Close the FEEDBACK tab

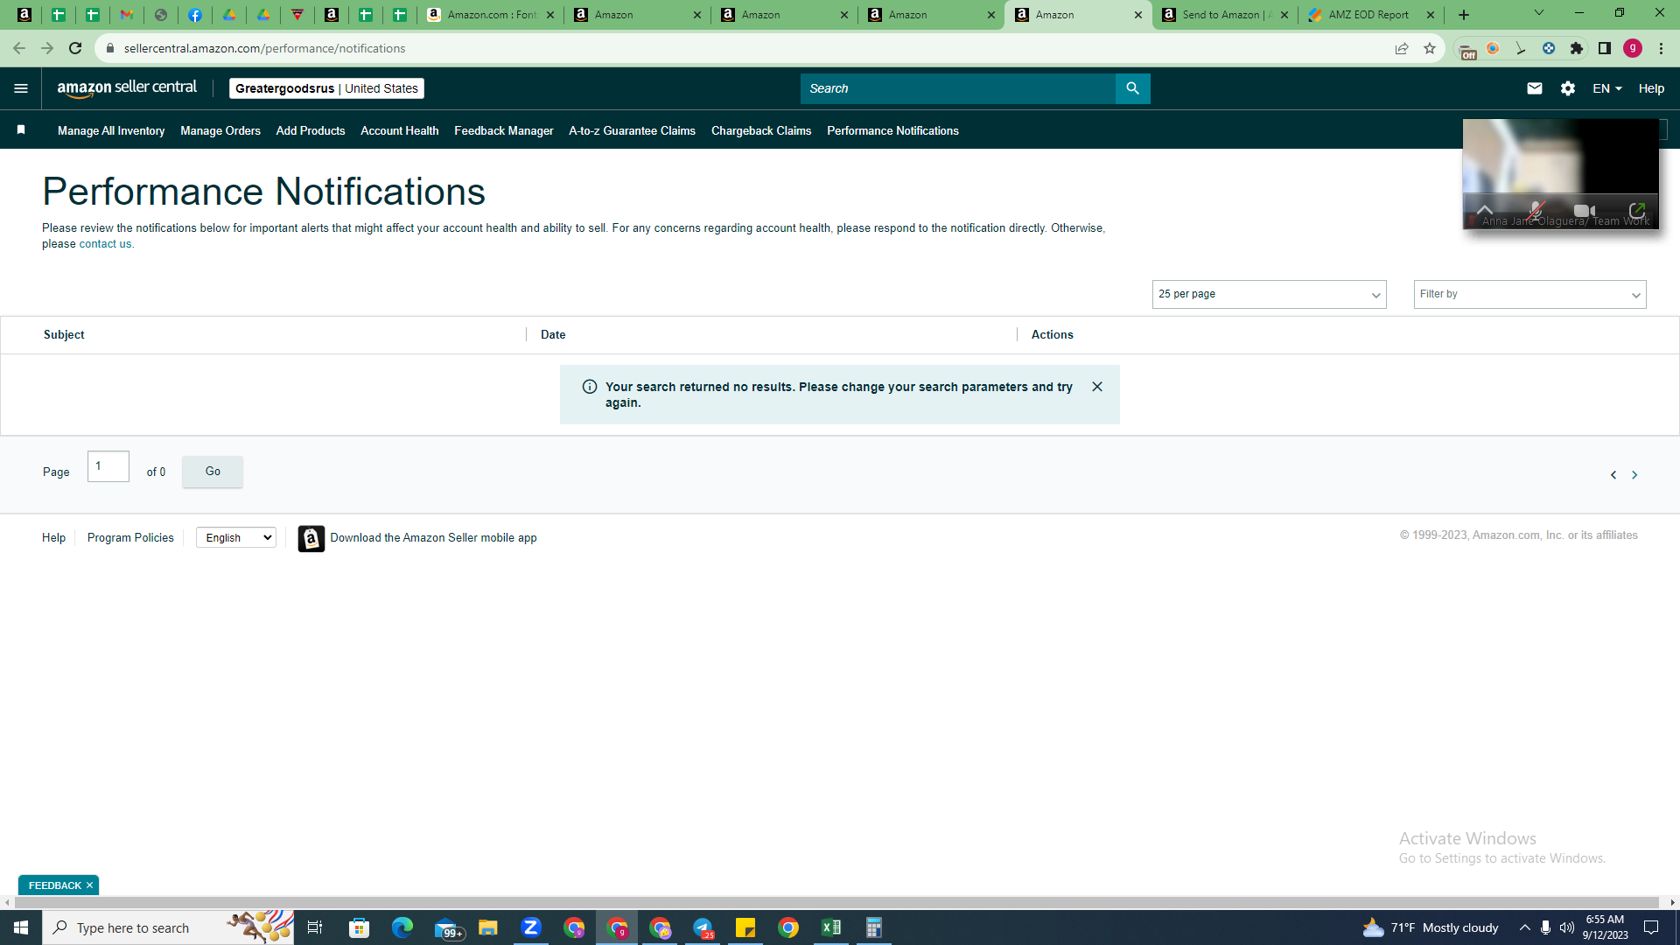(x=89, y=885)
